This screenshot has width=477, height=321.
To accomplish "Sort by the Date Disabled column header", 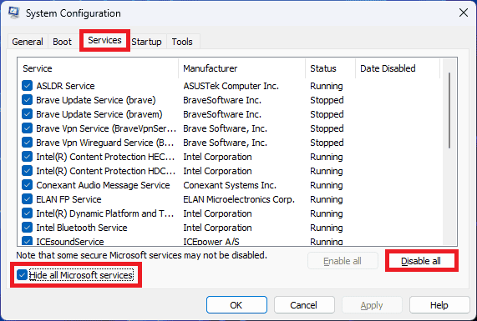I will (398, 68).
